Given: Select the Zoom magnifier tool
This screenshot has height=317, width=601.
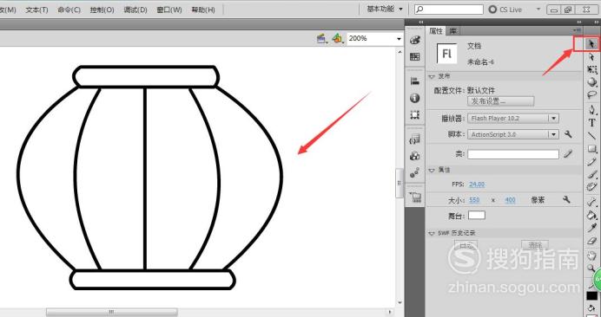Looking at the screenshot, I should point(591,268).
